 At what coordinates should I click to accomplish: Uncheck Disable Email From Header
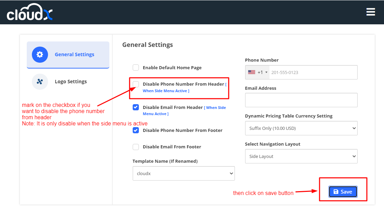pyautogui.click(x=136, y=107)
